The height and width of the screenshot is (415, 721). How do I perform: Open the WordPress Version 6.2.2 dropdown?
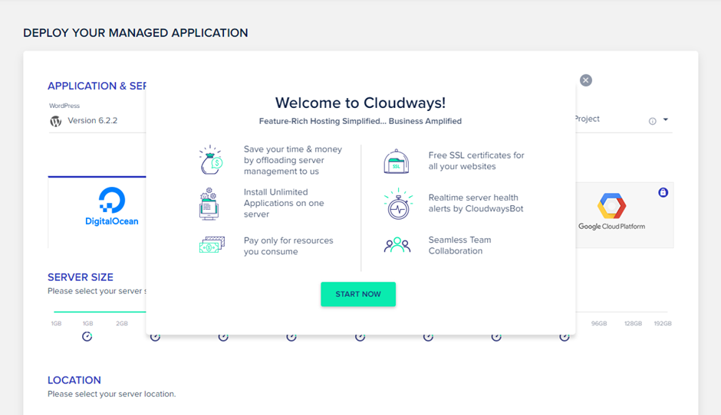(x=92, y=121)
